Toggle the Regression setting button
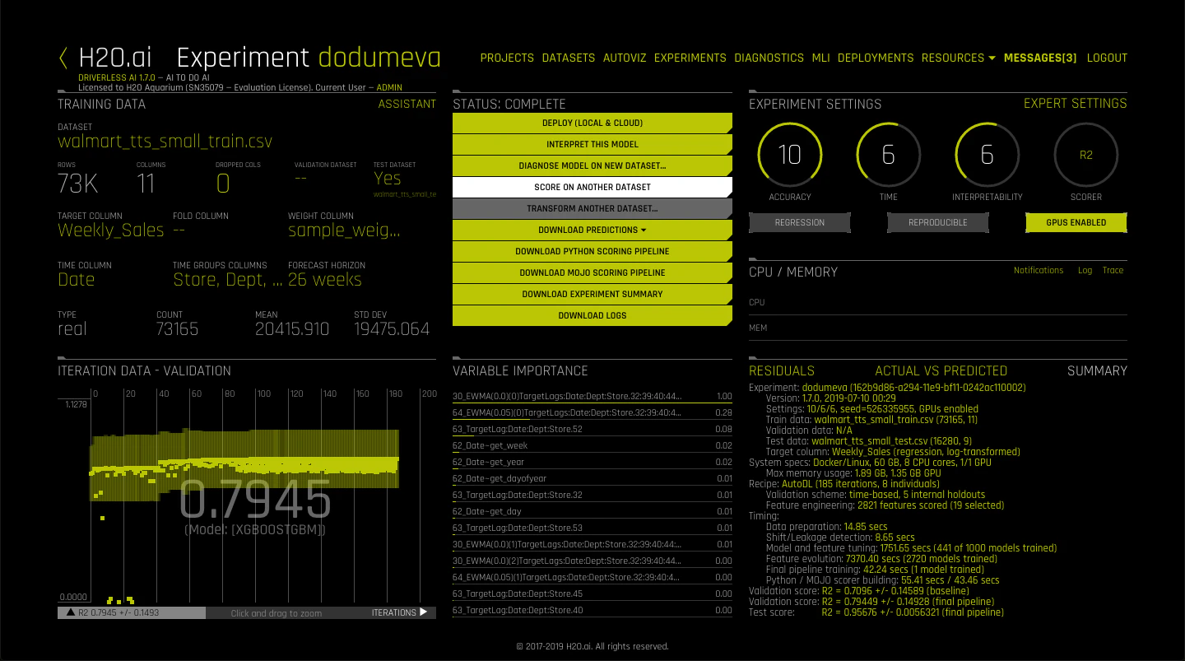The image size is (1185, 661). (799, 222)
